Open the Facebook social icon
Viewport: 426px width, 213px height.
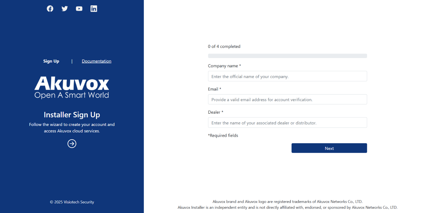(50, 9)
